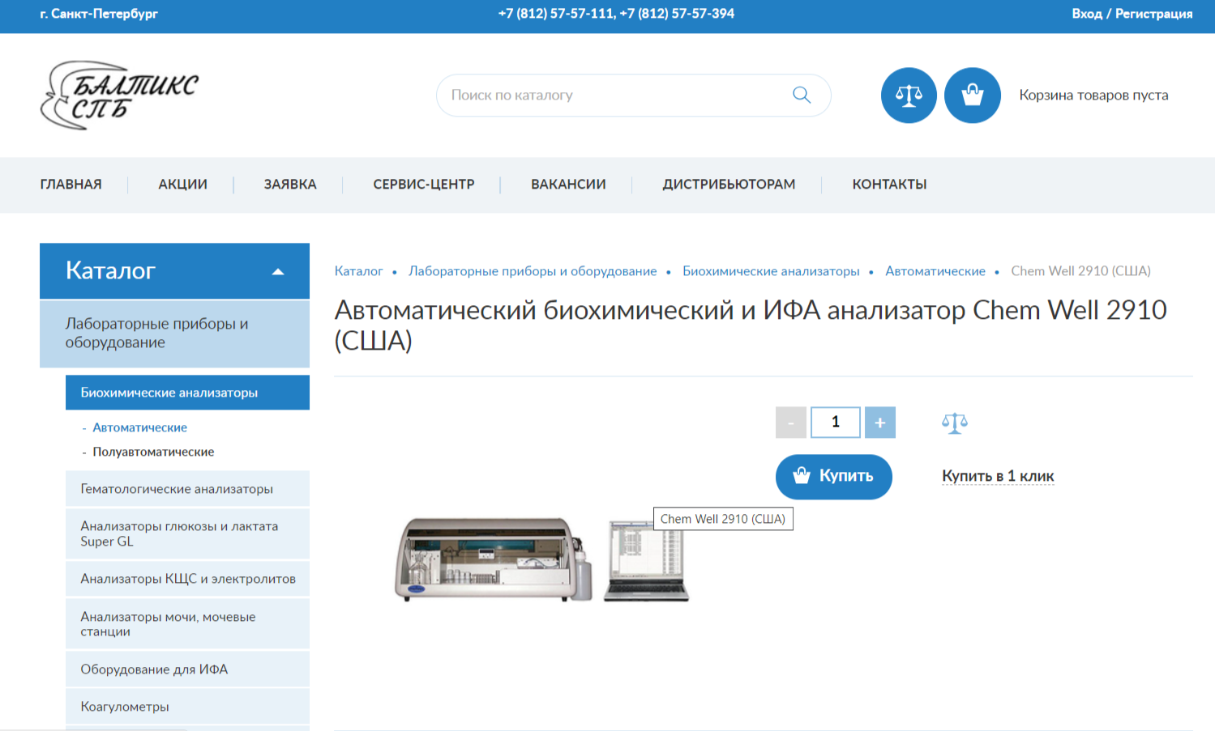Screen dimensions: 1215x731
Task: Open АКЦИИ menu item
Action: point(183,185)
